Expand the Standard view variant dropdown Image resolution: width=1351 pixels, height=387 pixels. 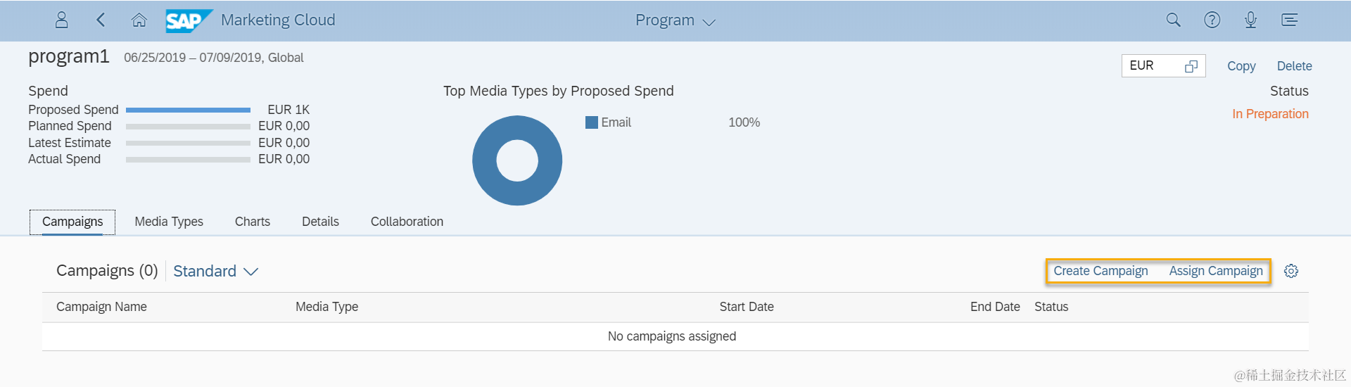pos(251,272)
